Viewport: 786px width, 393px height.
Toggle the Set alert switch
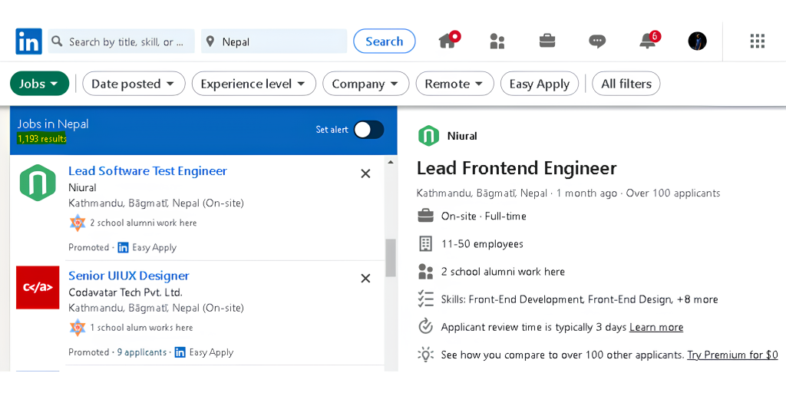369,130
